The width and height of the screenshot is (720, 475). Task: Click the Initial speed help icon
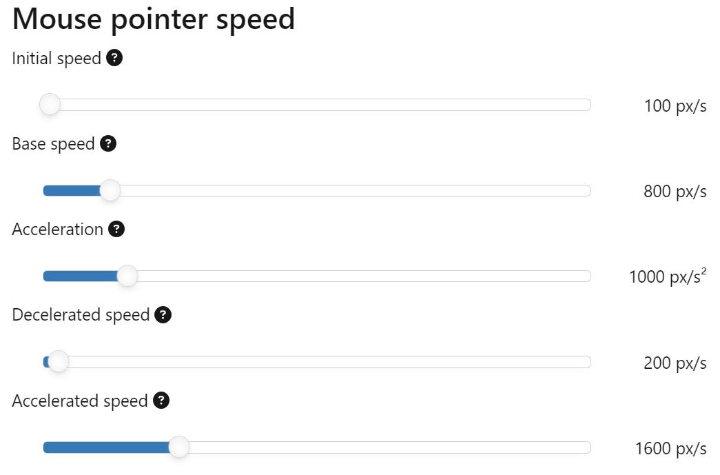tap(115, 58)
